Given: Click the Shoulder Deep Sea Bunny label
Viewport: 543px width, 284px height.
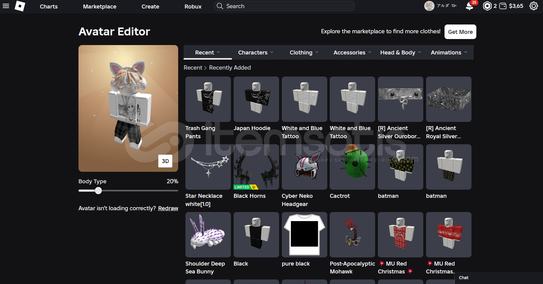Looking at the screenshot, I should coord(205,268).
